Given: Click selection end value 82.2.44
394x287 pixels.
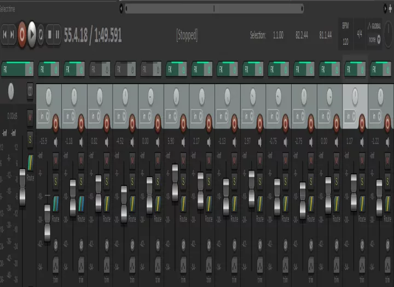Looking at the screenshot, I should [302, 35].
